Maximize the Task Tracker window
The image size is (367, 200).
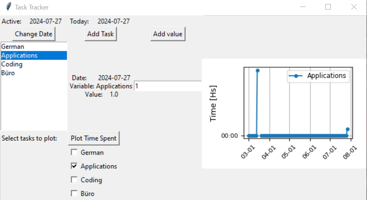click(x=328, y=7)
